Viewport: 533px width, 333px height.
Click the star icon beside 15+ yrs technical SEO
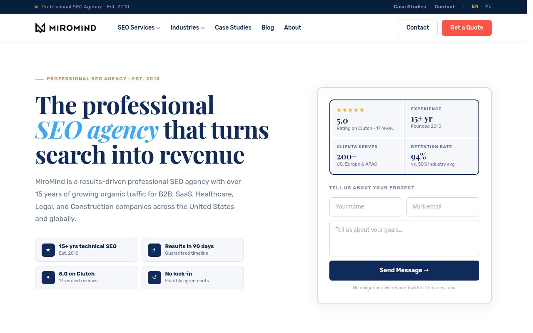pyautogui.click(x=48, y=250)
